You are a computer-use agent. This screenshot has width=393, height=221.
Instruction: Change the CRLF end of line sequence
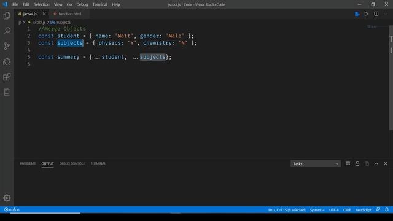pyautogui.click(x=347, y=210)
